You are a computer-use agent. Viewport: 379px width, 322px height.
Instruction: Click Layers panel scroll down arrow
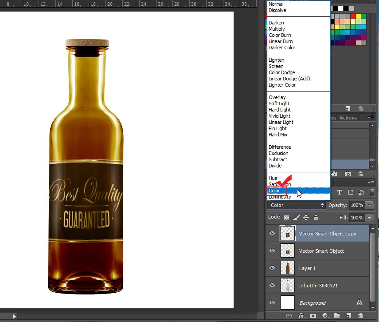[373, 307]
